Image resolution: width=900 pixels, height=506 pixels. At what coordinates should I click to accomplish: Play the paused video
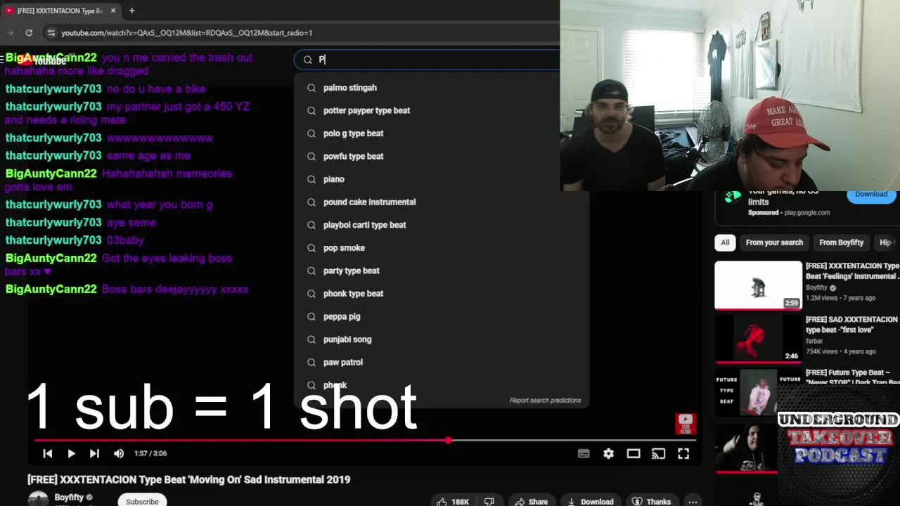71,453
